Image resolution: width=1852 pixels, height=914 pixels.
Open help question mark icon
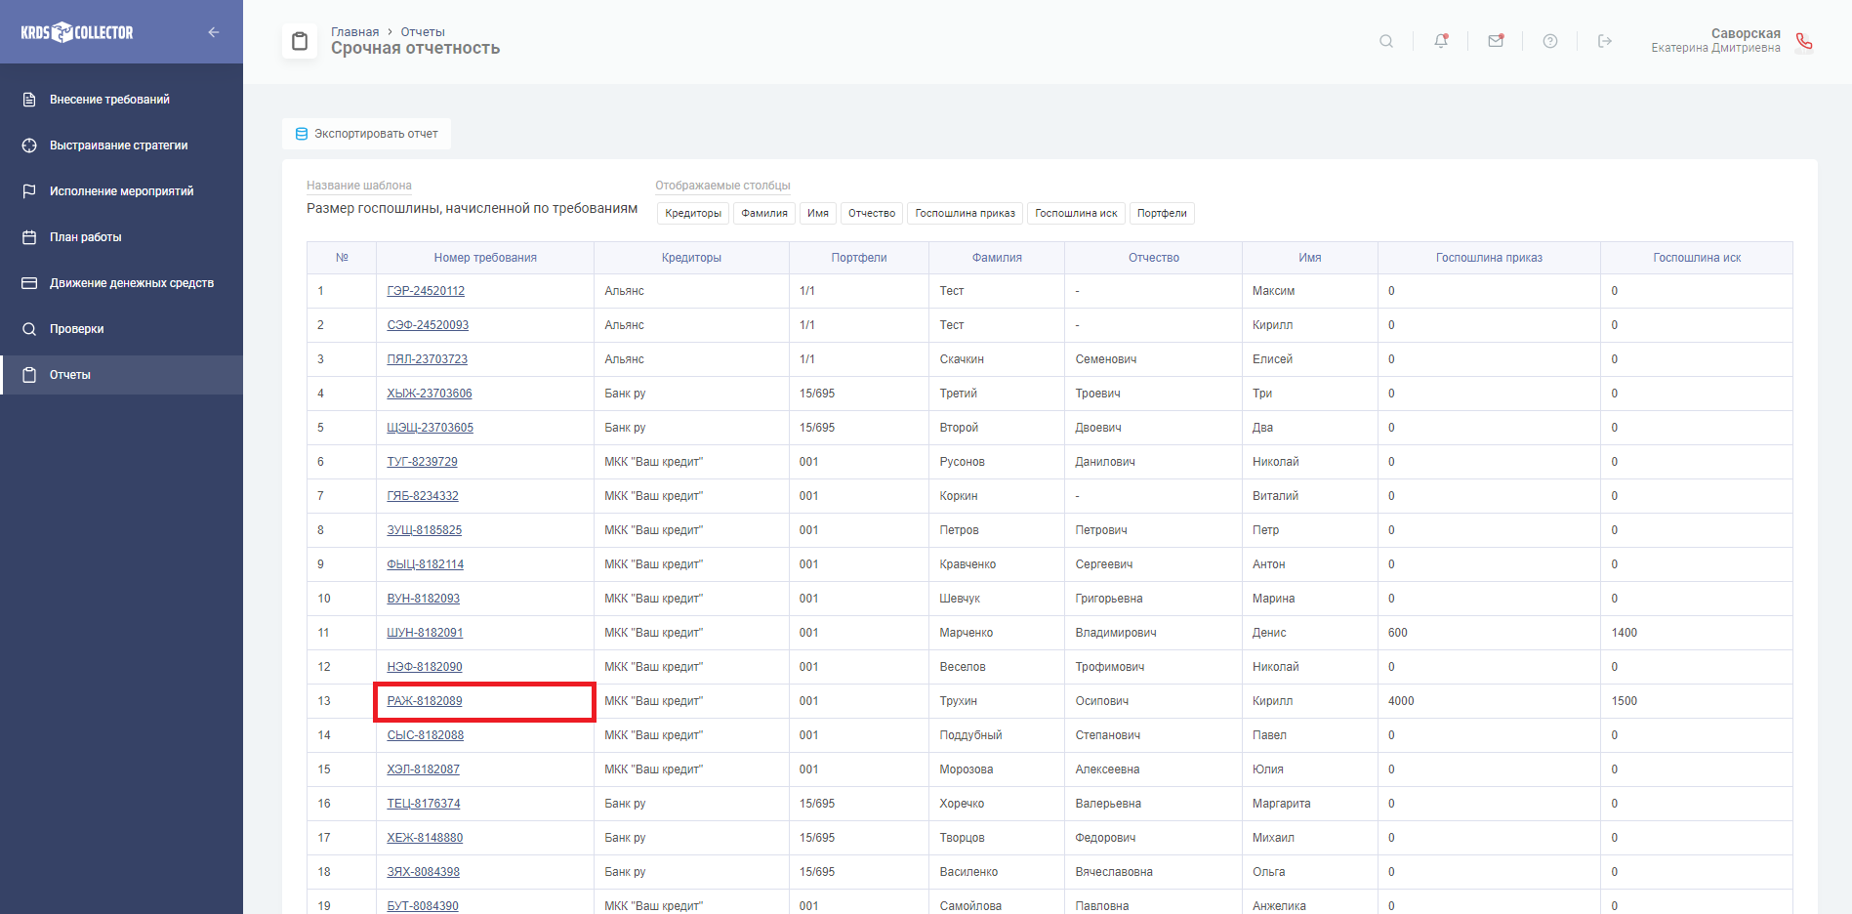[1550, 41]
